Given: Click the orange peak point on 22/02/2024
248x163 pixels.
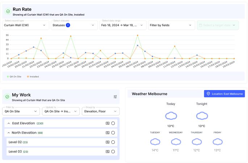Looking at the screenshot, I should click(x=41, y=38).
